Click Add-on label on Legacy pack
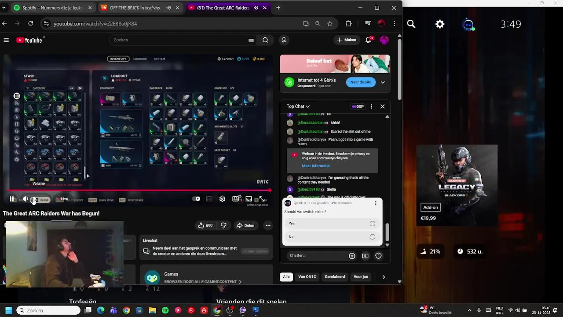 tap(430, 207)
